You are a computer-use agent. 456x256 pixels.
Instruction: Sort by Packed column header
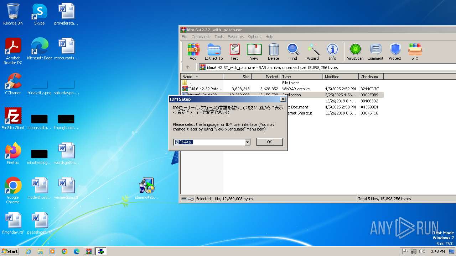tap(266, 76)
